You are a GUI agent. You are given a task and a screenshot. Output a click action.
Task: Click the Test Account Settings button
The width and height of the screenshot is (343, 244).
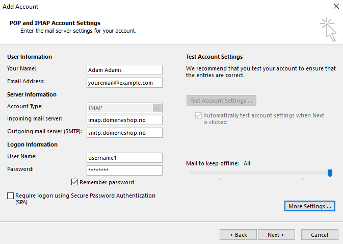[x=221, y=101]
